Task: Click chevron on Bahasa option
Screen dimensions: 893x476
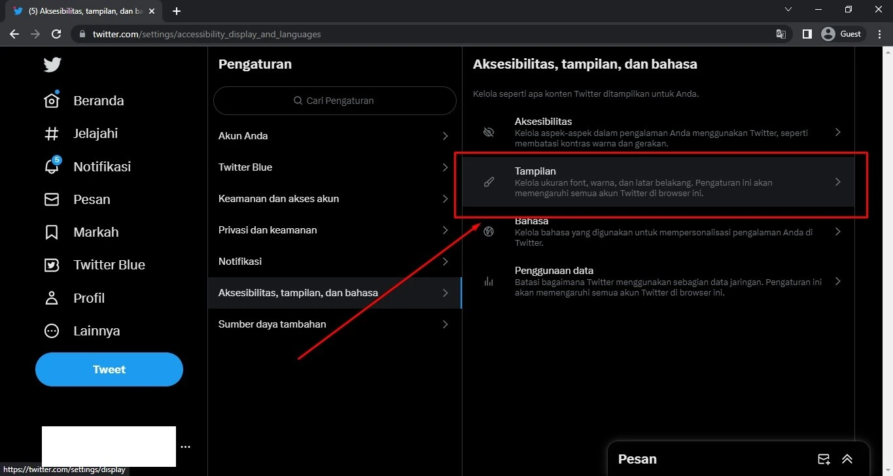Action: (837, 231)
